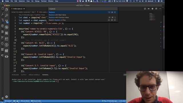Click Cloud Code in status bar

click(36, 101)
